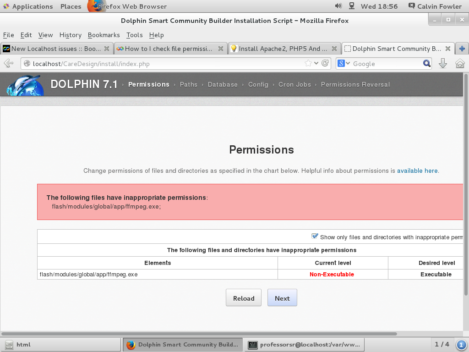
Task: Switch to professorsr@localhost terminal in taskbar
Action: pyautogui.click(x=305, y=345)
